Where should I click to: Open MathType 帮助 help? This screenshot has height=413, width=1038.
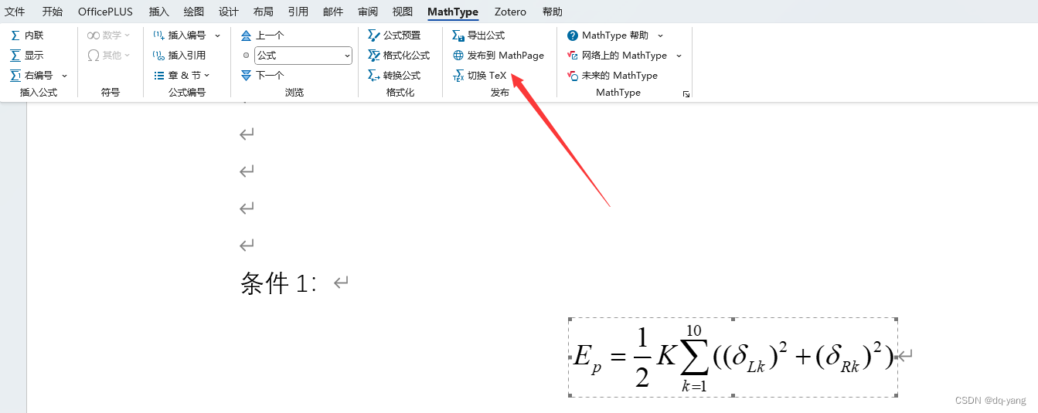607,36
